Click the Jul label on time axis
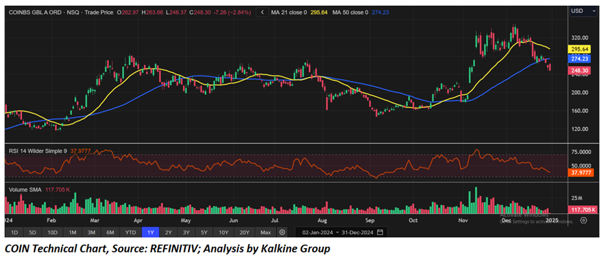 coord(274,221)
